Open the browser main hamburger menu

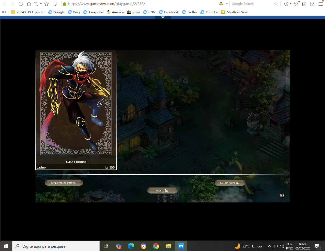(321, 4)
